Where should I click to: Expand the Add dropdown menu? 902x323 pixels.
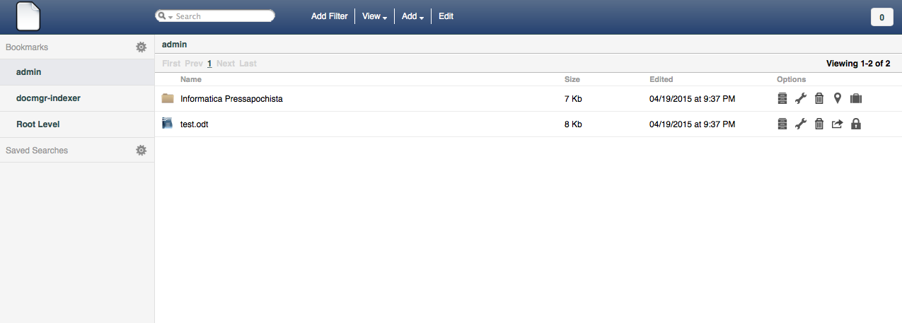(412, 16)
